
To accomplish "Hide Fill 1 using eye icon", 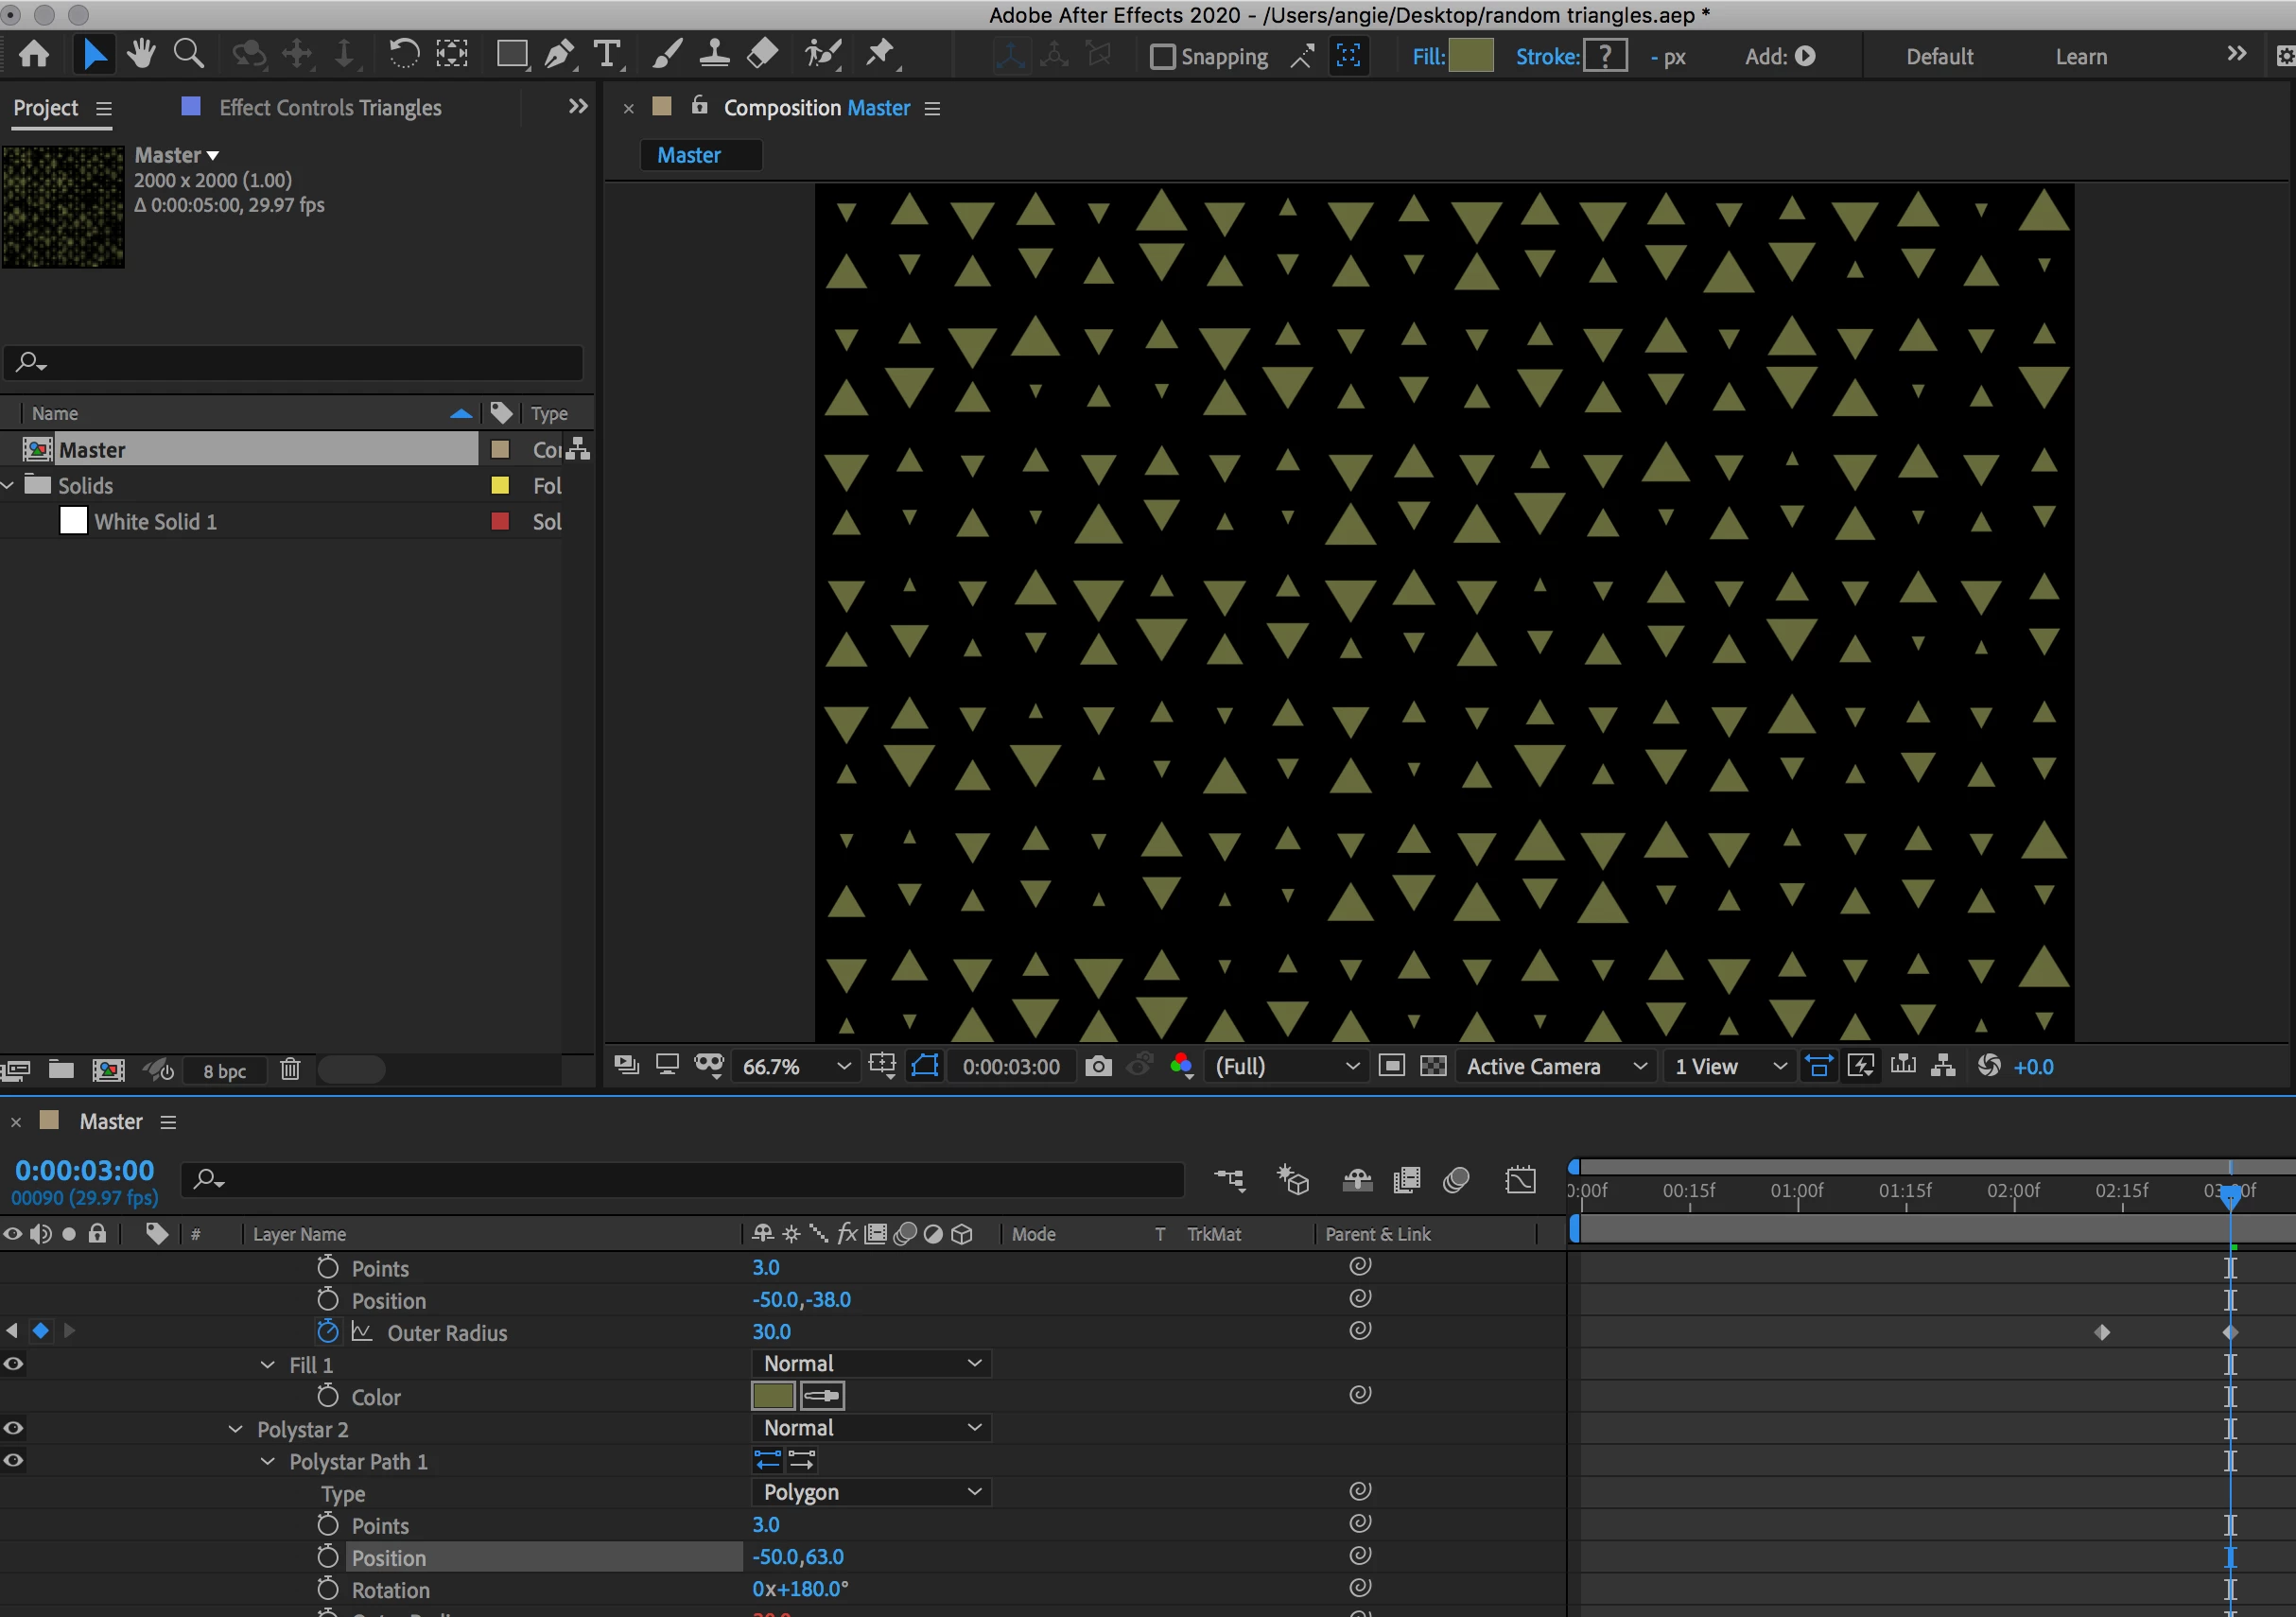I will pos(13,1364).
